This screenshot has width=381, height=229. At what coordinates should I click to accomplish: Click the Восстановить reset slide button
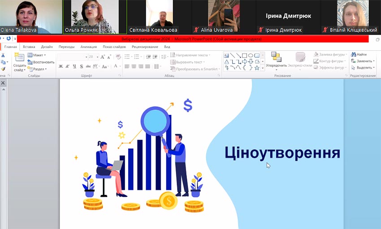click(41, 62)
